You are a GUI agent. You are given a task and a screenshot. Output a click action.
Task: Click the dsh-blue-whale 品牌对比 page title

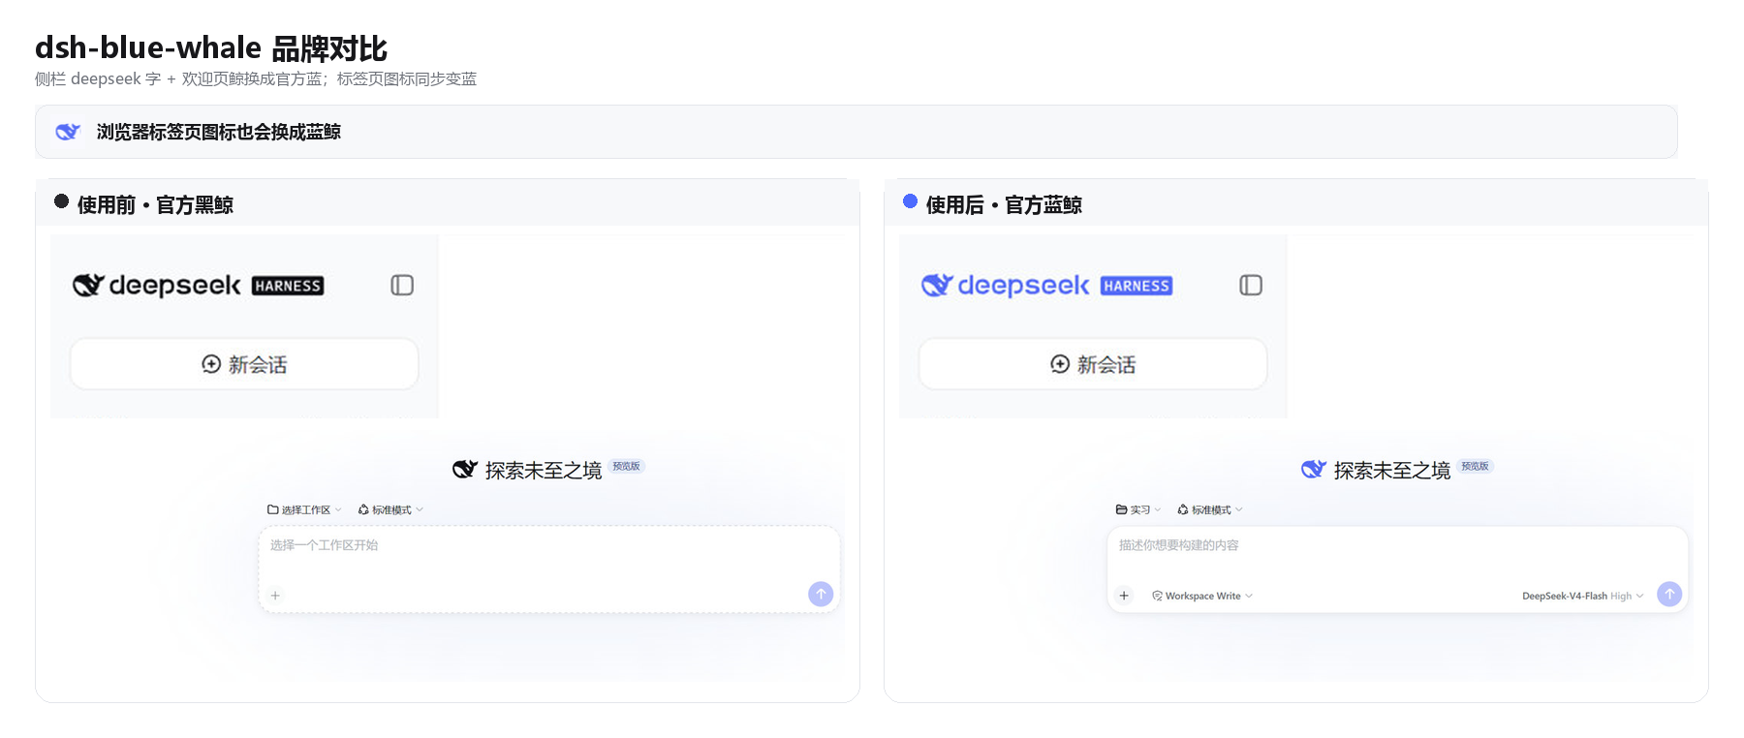coord(211,47)
